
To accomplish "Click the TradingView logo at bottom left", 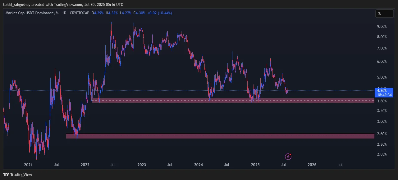I will click(17, 174).
